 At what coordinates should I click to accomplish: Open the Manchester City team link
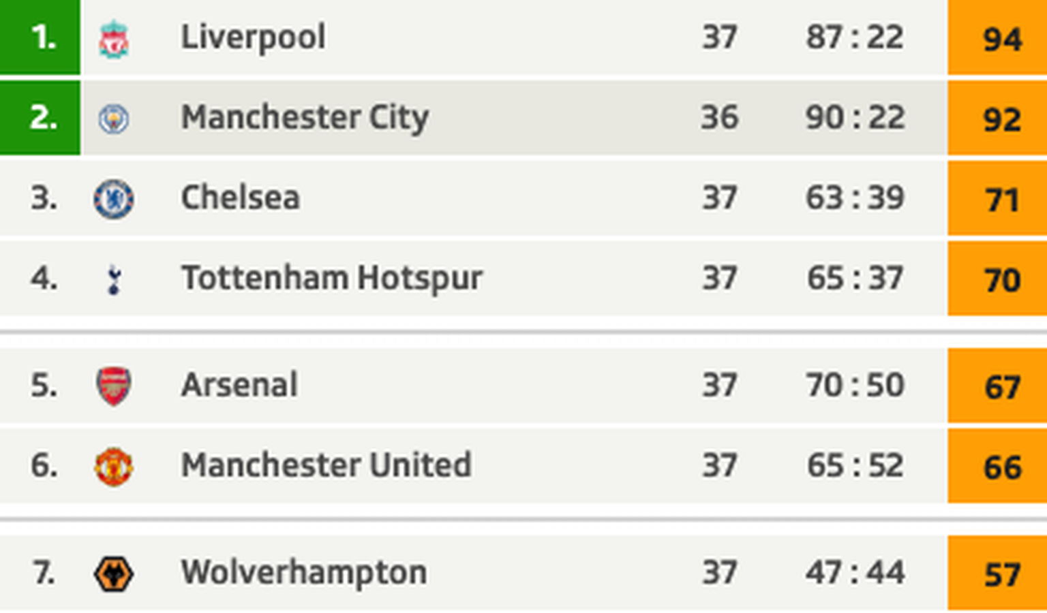(x=305, y=118)
